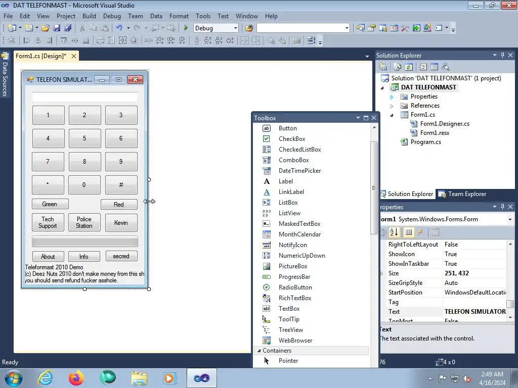The width and height of the screenshot is (518, 388).
Task: Collapse the Containers group in Toolbox
Action: point(259,351)
